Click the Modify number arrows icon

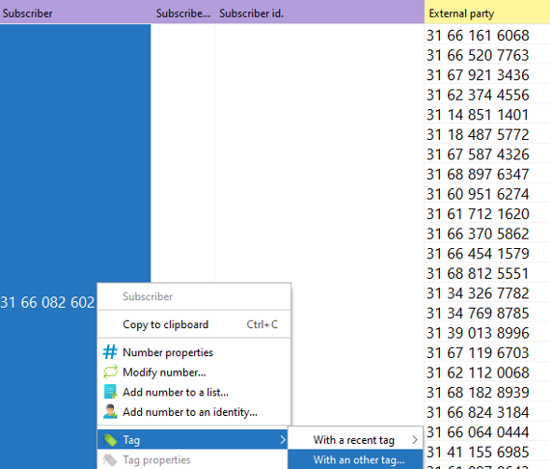coord(110,372)
